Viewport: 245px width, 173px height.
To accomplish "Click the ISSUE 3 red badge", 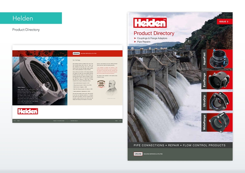I will (x=224, y=22).
